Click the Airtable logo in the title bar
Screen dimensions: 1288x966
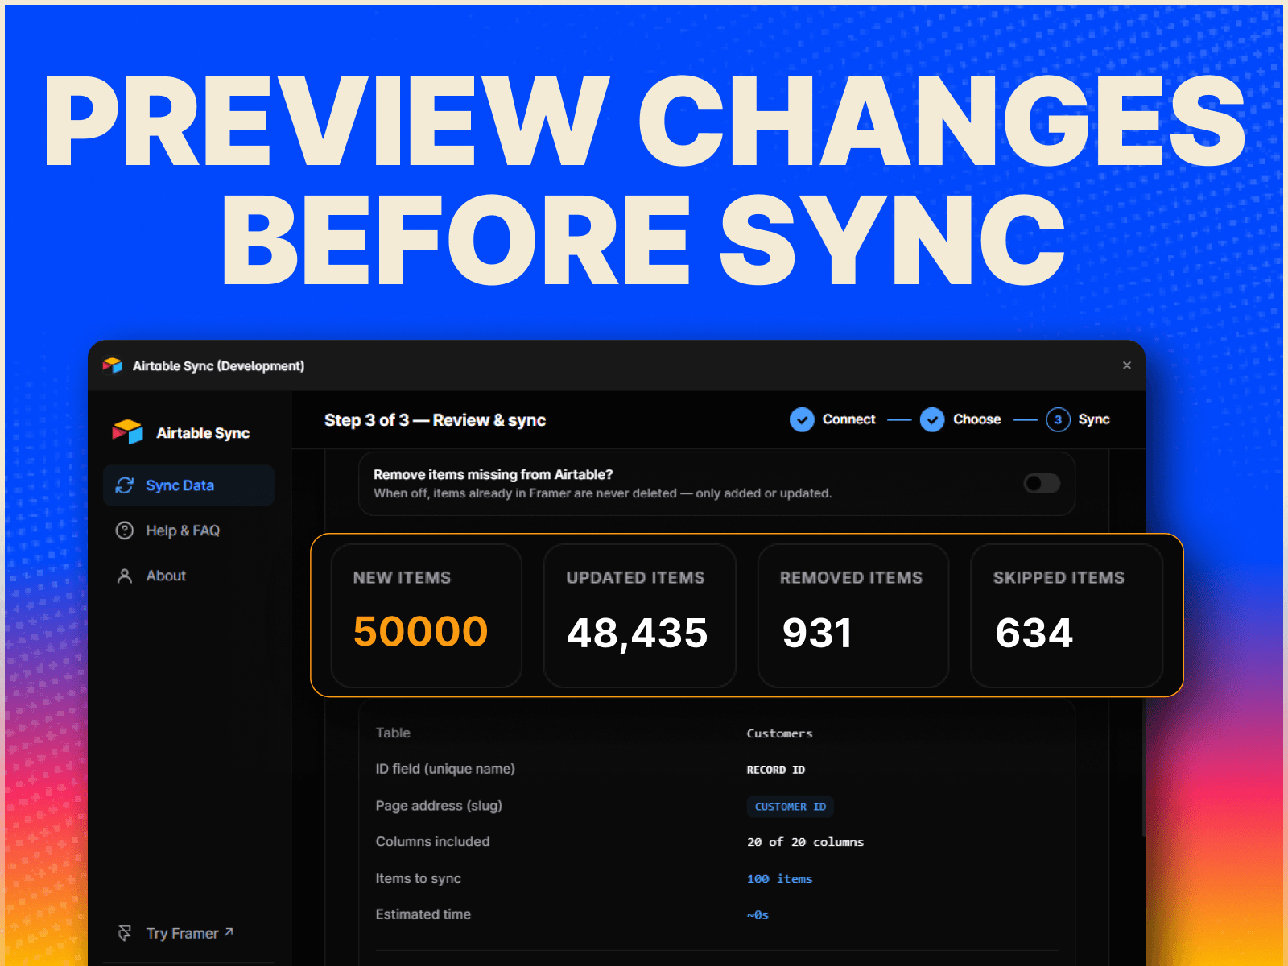click(x=112, y=366)
